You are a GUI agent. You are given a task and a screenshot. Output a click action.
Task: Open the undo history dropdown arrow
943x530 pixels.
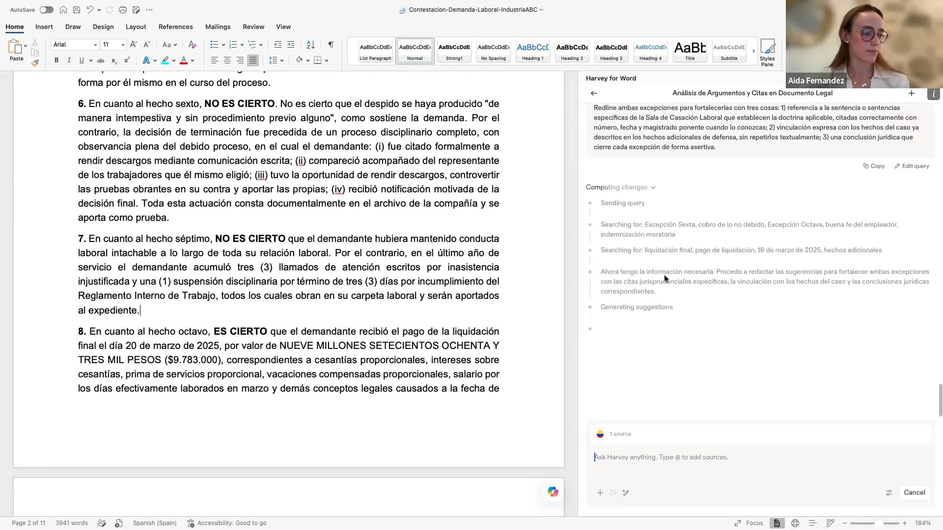(x=99, y=10)
